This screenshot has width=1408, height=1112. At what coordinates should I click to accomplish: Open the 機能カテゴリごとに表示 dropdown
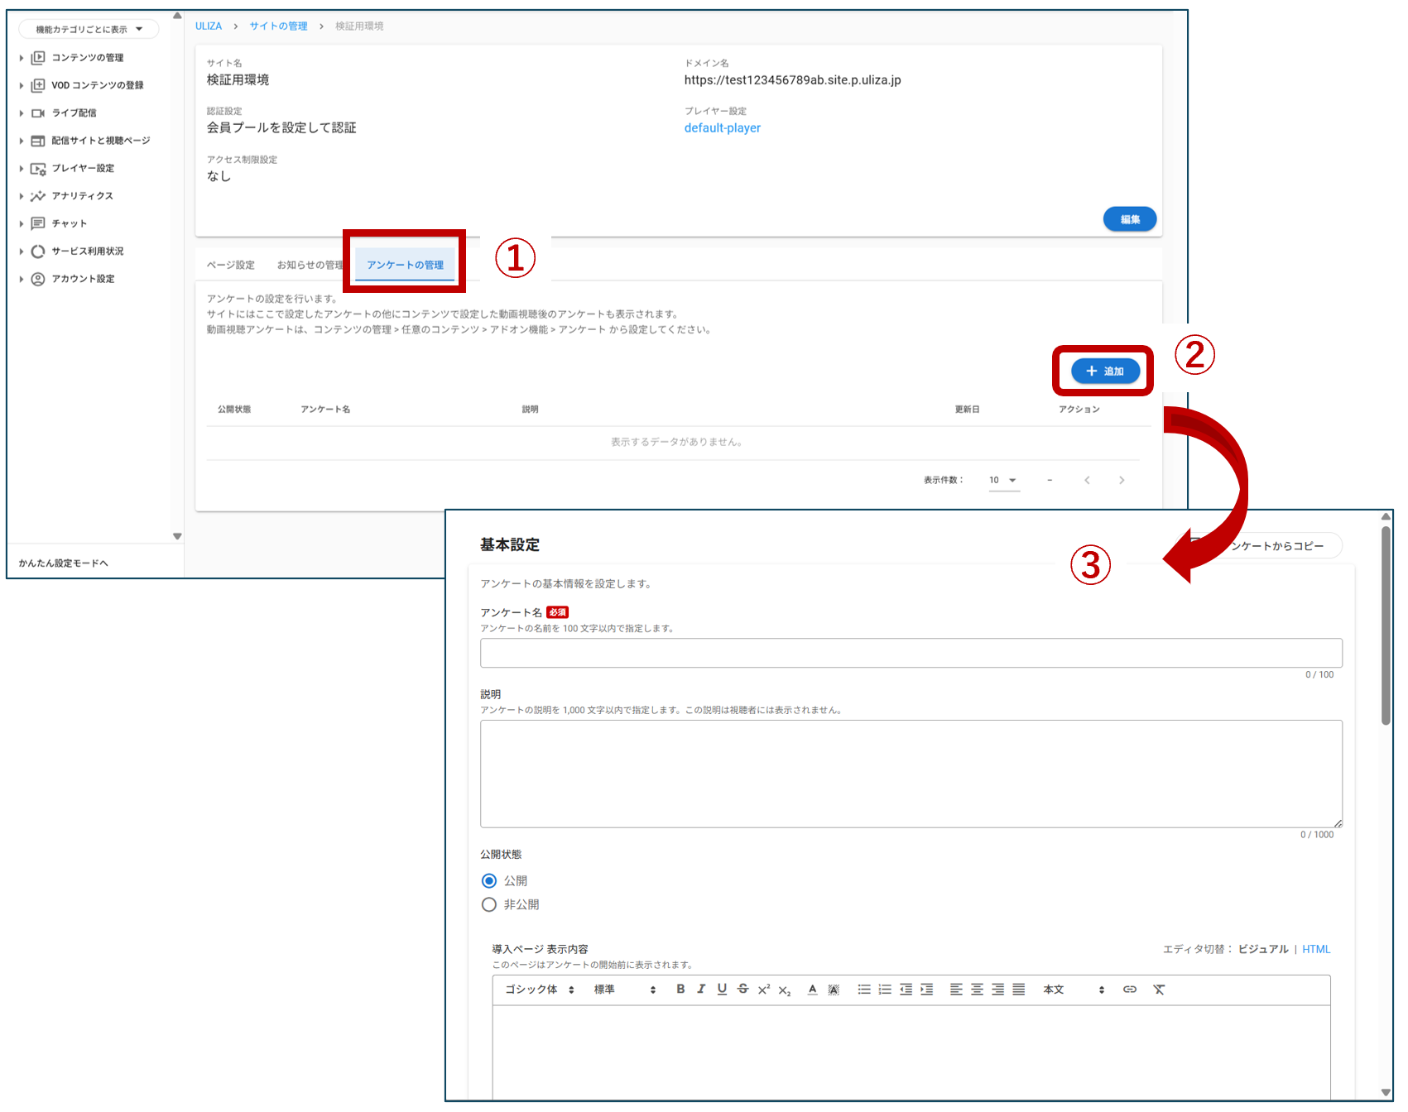click(89, 30)
